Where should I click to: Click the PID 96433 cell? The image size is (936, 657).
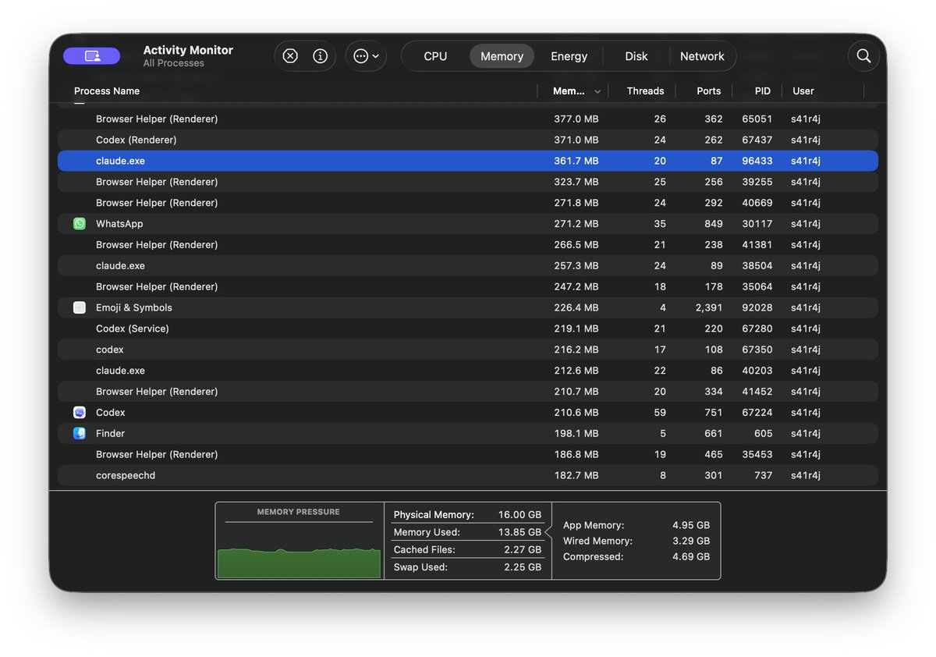click(757, 161)
